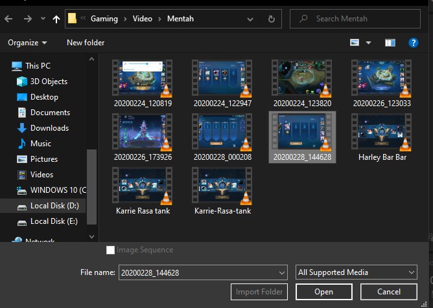Image resolution: width=433 pixels, height=308 pixels.
Task: Select the Karrie Rasa tank video
Action: tap(143, 191)
